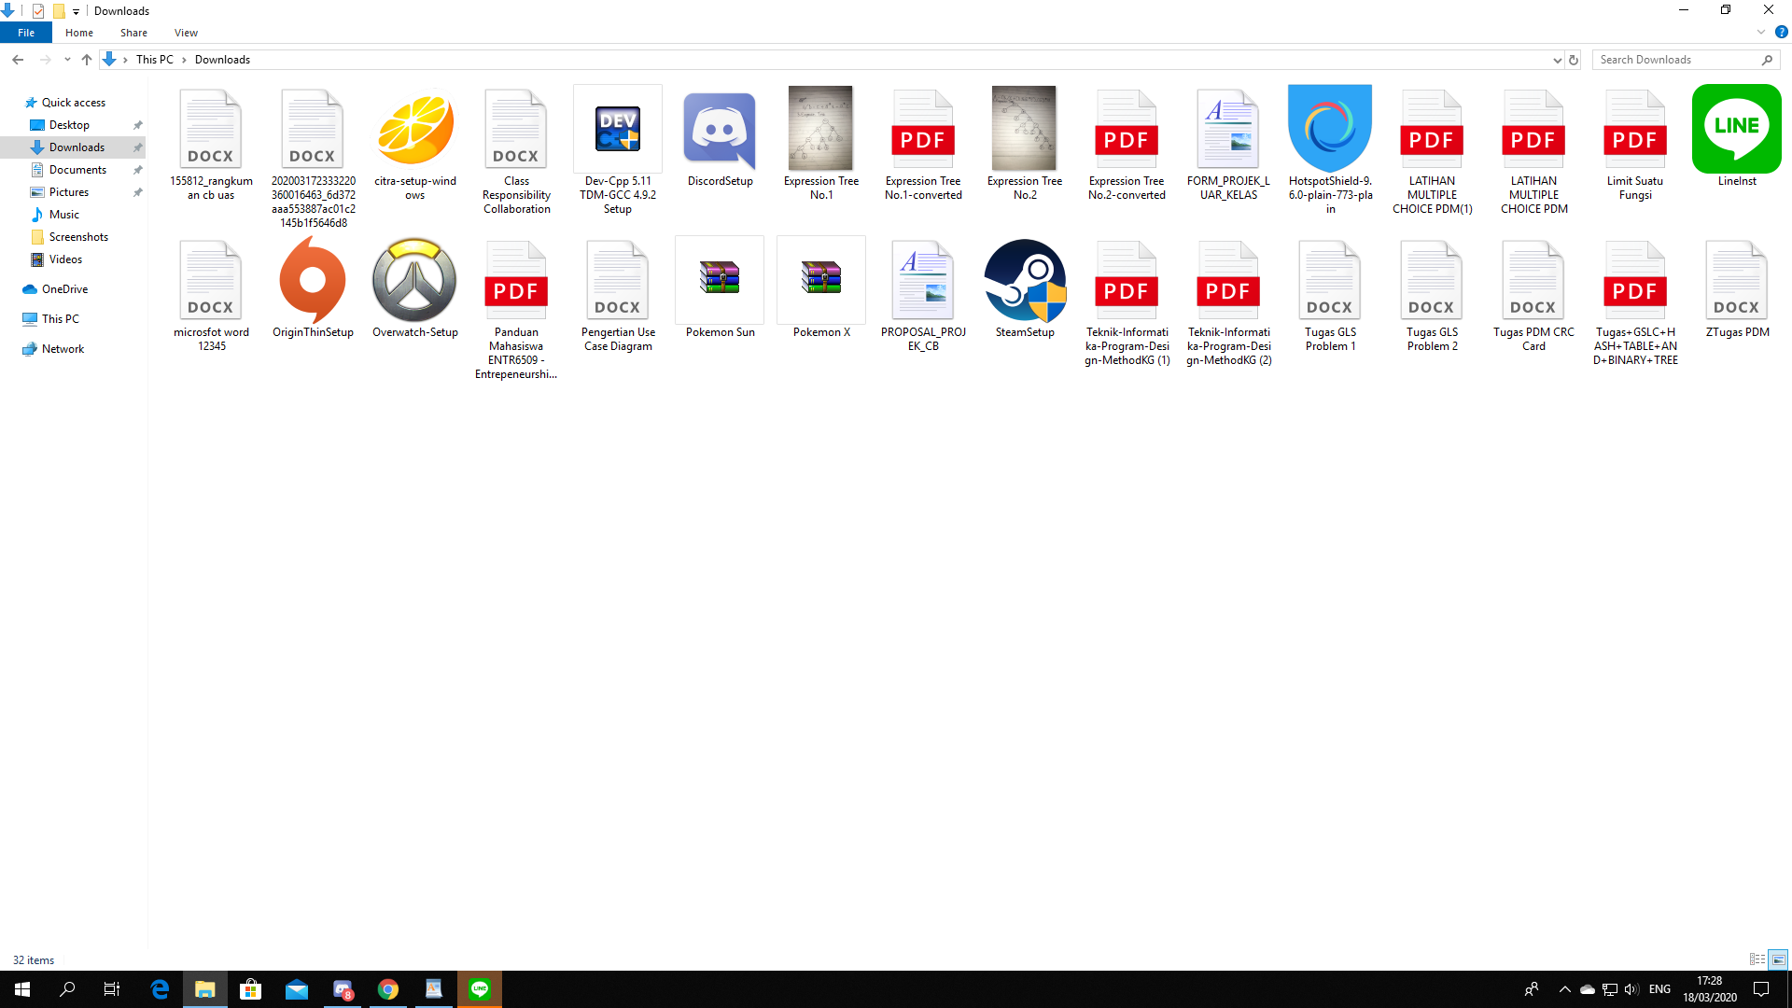Select the Overwatch-Setup file

point(415,287)
